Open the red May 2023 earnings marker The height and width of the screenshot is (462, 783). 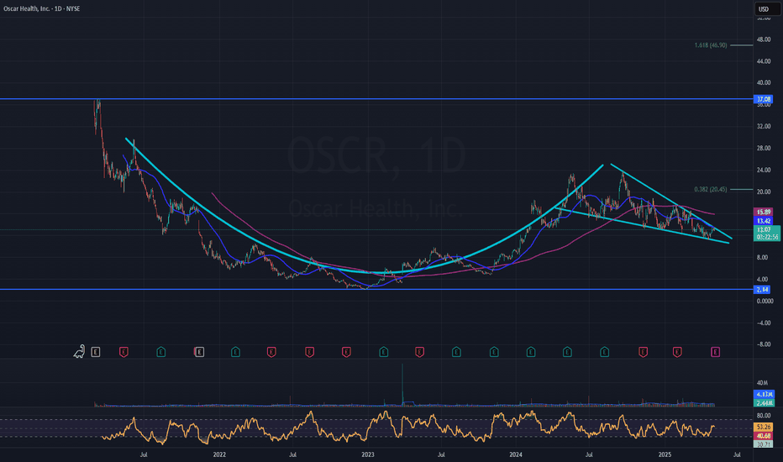tap(419, 352)
